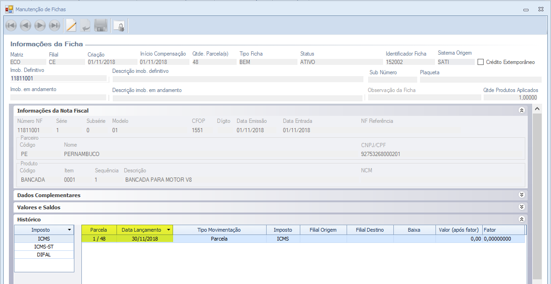Click the vertical scrollbar up arrow
Screen dimensions: 551x284
tap(537, 109)
